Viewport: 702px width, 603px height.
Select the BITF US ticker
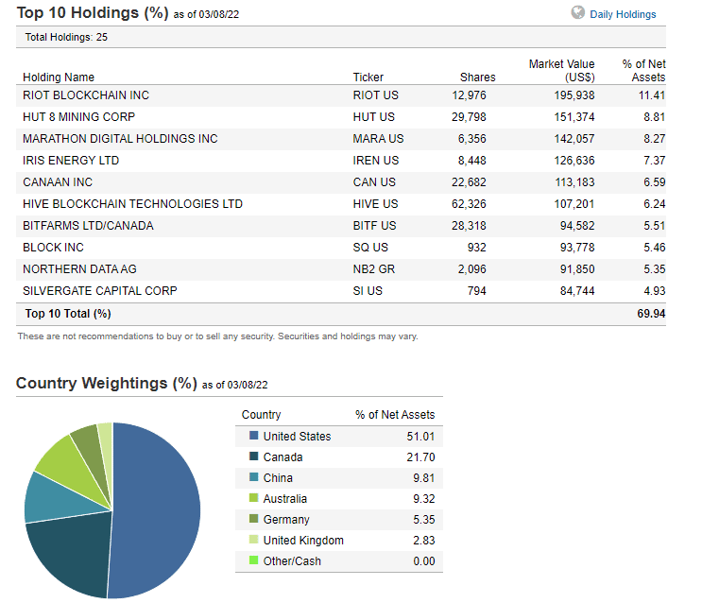tap(374, 226)
